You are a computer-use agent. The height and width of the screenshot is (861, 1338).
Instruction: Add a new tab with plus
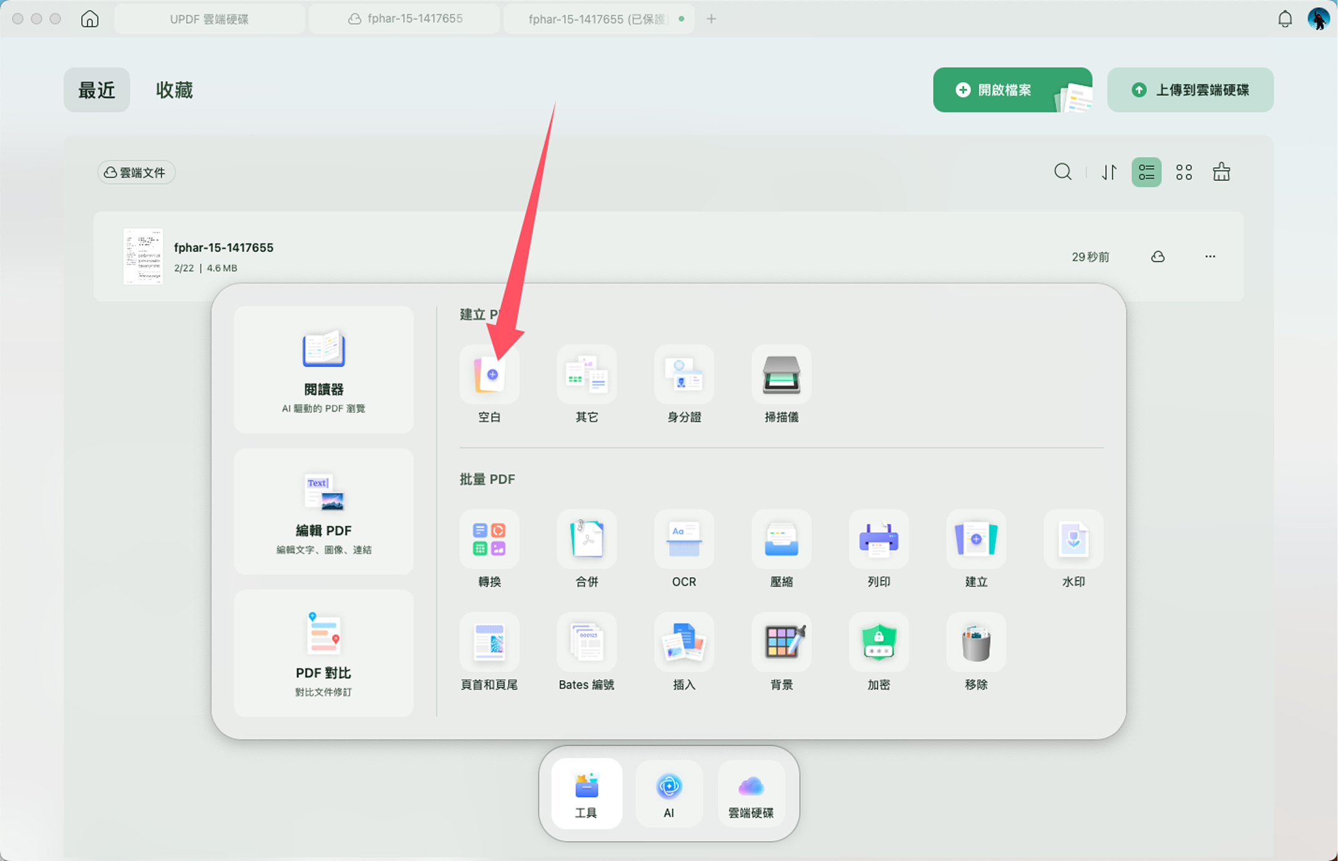click(x=711, y=19)
